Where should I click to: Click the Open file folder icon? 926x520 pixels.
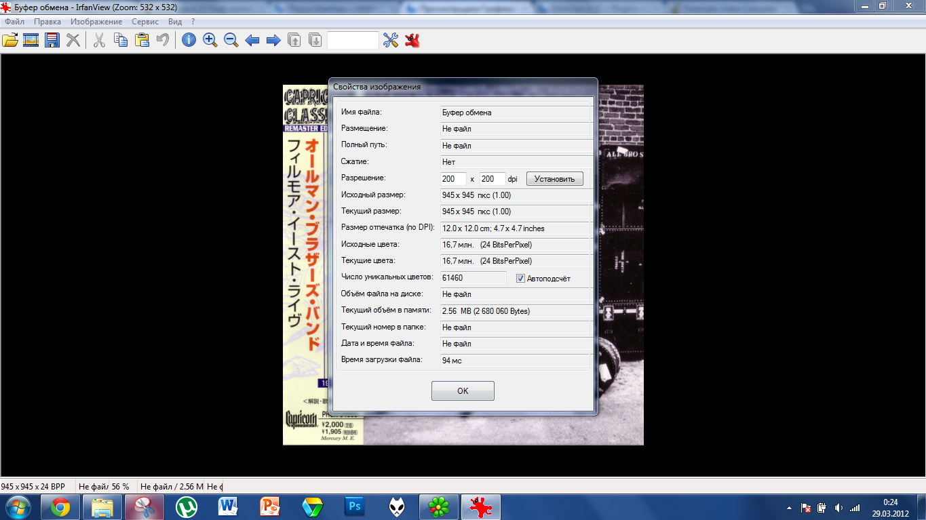pos(10,40)
